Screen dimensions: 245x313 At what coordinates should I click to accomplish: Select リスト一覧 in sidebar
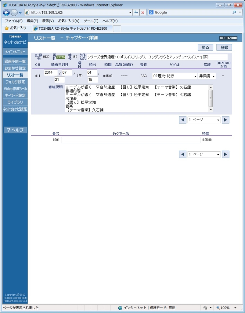tap(15, 75)
